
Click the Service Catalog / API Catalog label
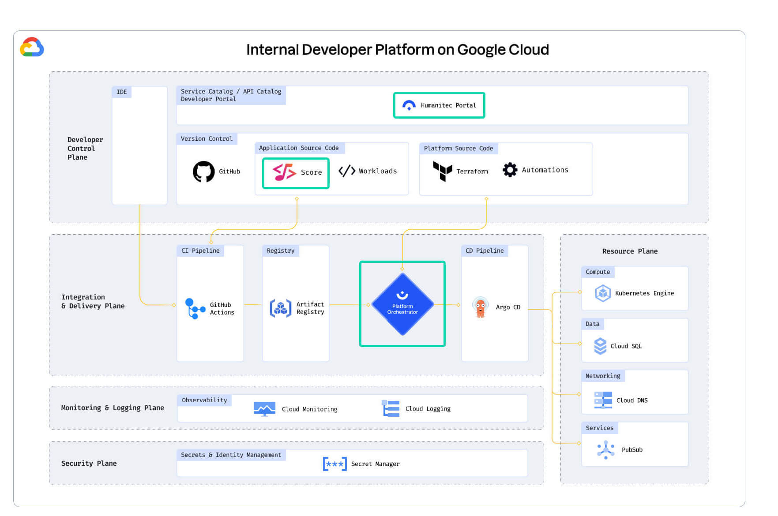click(x=231, y=95)
